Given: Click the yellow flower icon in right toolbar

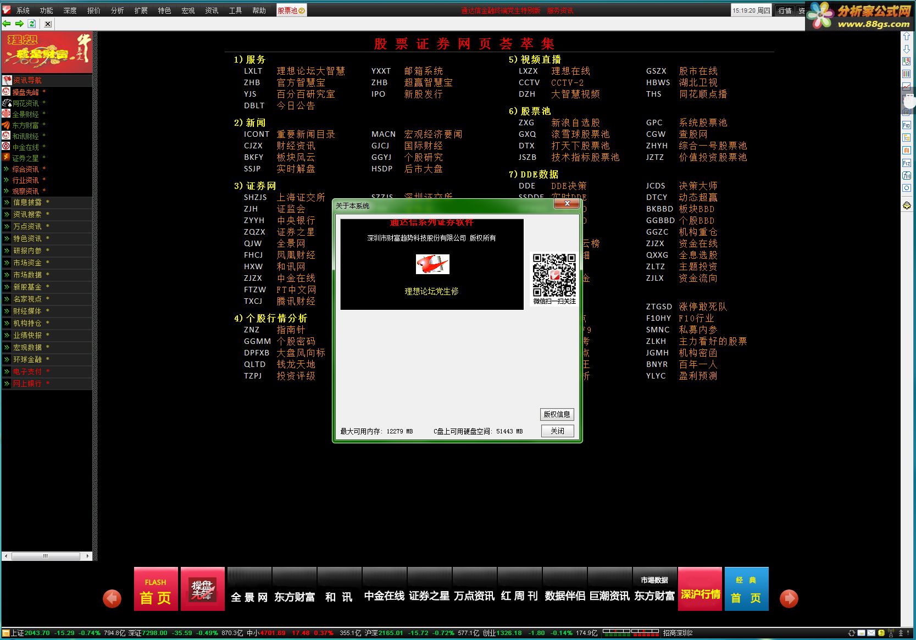Looking at the screenshot, I should click(x=907, y=205).
